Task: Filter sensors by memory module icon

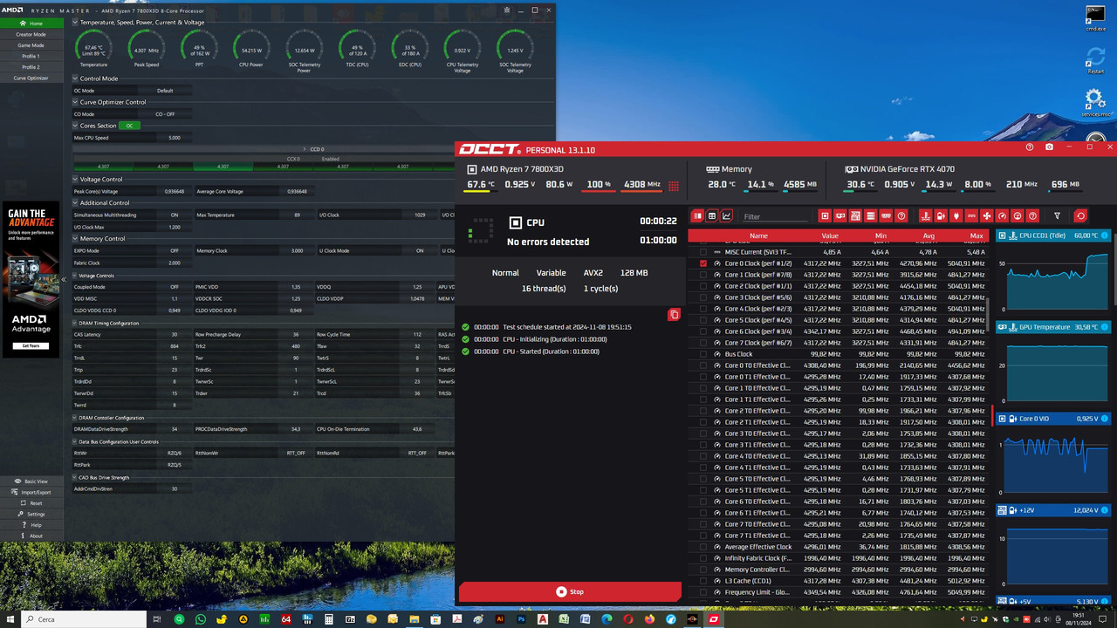Action: click(886, 215)
